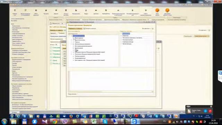Expand Строковые функции group
Image resolution: width=222 pixels, height=125 pixels.
click(x=121, y=42)
